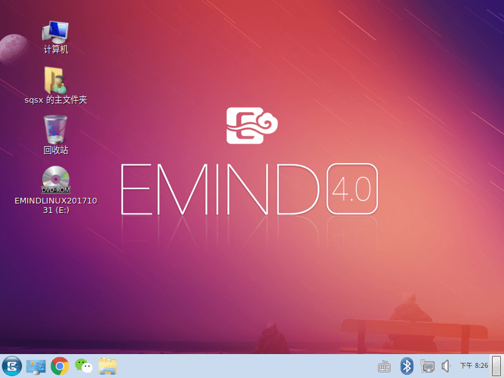Click the 回收站 label text
Image resolution: width=504 pixels, height=378 pixels.
(56, 150)
